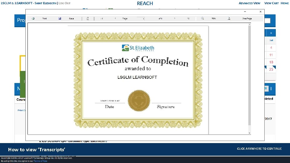Open Advanced View
The height and width of the screenshot is (163, 290).
[250, 3]
